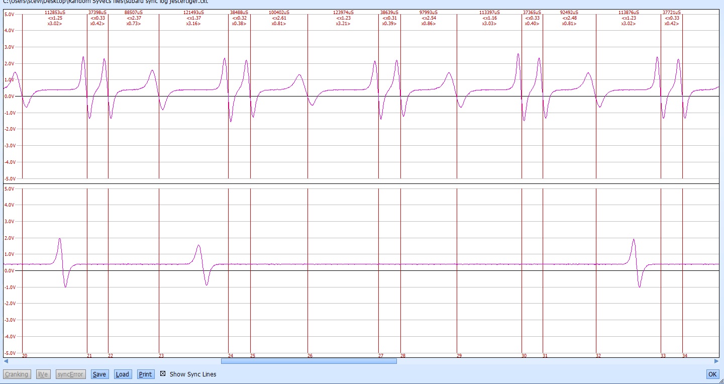Print the scope trace
The image size is (724, 384).
coord(146,374)
